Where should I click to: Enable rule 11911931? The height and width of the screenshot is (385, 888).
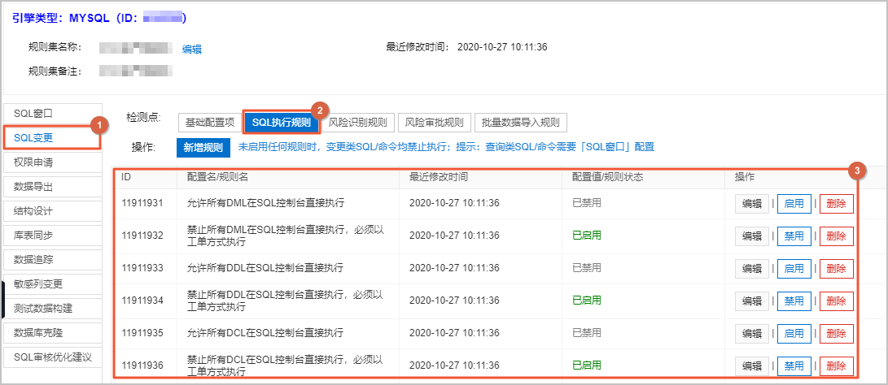point(794,204)
